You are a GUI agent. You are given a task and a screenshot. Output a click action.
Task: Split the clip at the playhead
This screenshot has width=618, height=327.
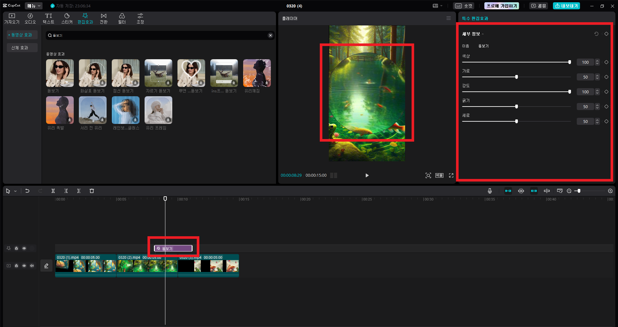[53, 191]
